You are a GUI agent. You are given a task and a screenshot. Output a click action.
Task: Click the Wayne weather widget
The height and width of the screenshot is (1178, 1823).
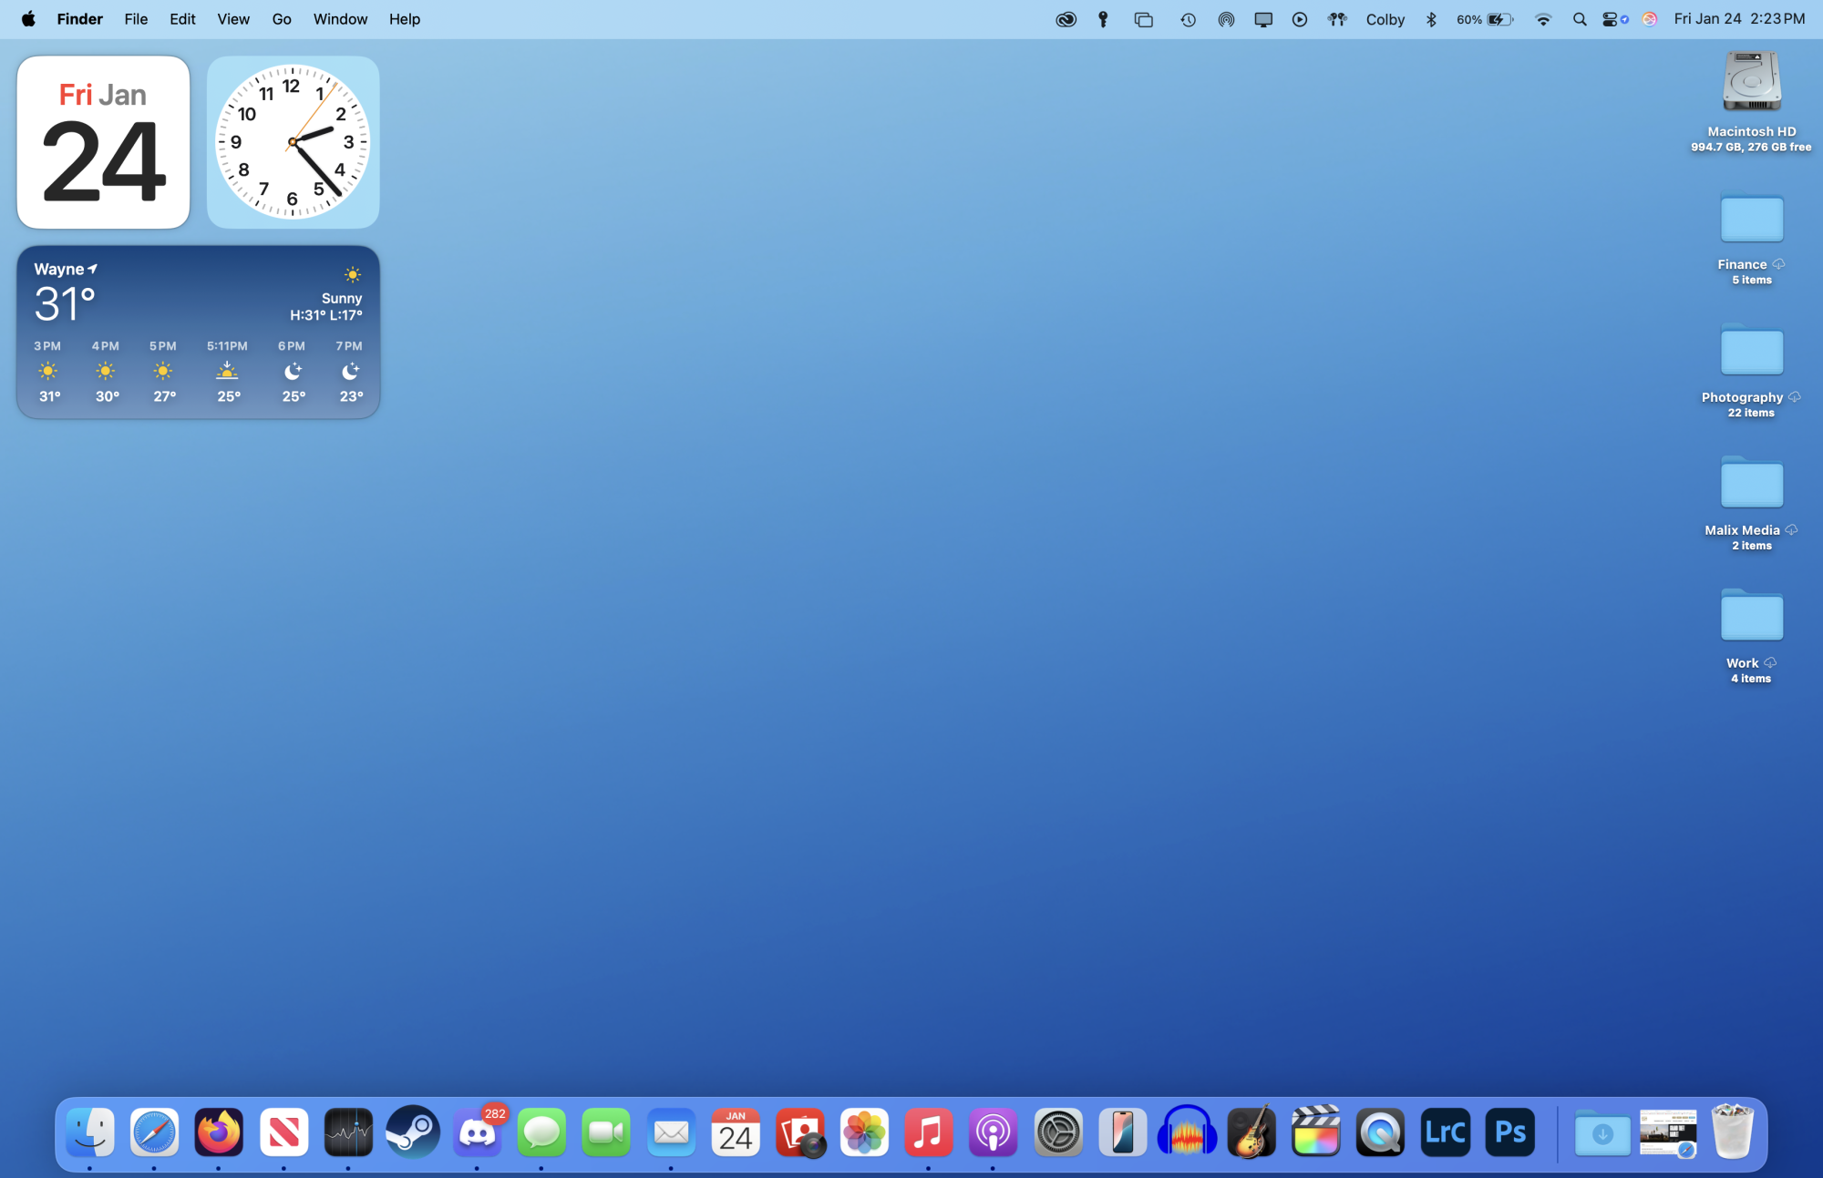(x=198, y=332)
